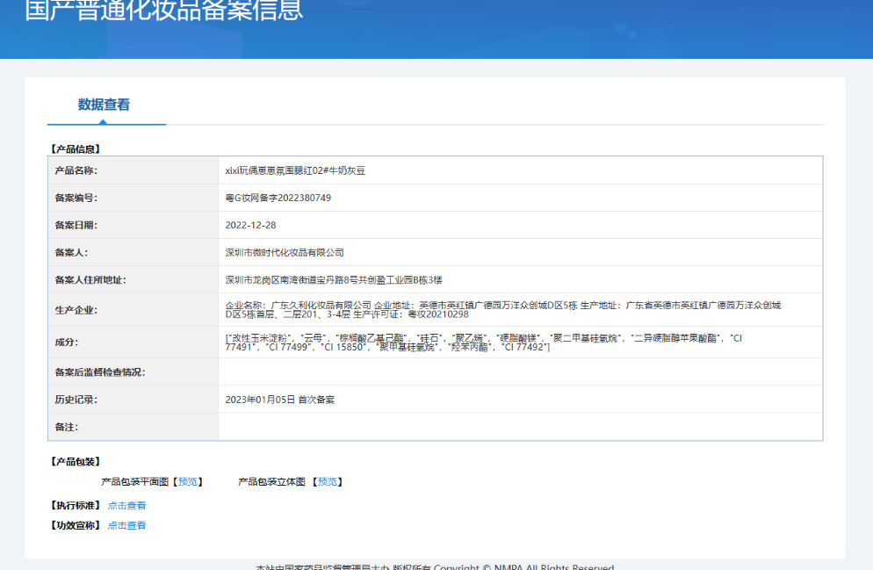
Task: Preview the 产品包装平面图 image
Action: tap(188, 482)
